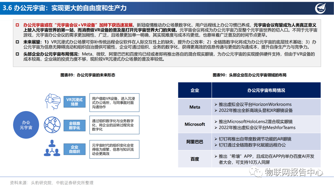
Task: Select the Microsoft table cell
Action: coord(195,124)
